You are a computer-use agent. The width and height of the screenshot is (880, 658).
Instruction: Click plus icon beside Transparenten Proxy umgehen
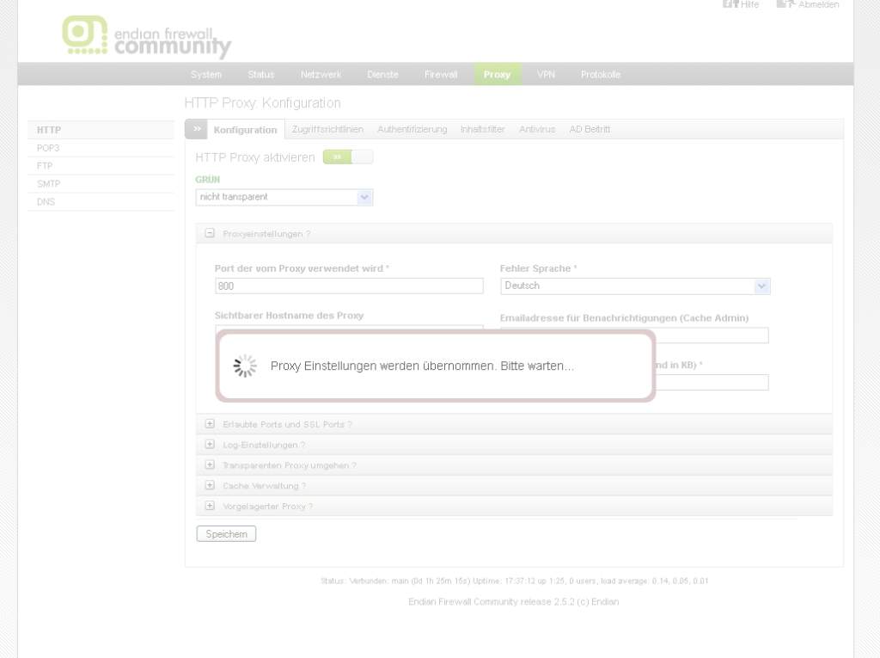click(210, 465)
